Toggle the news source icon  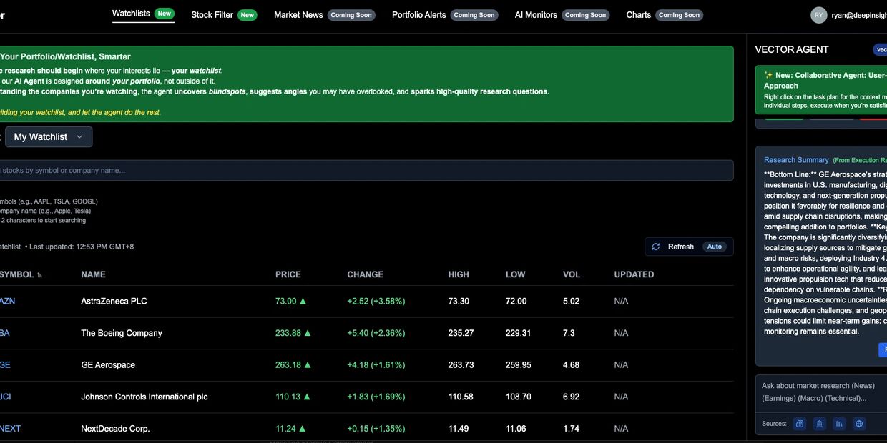tap(800, 424)
